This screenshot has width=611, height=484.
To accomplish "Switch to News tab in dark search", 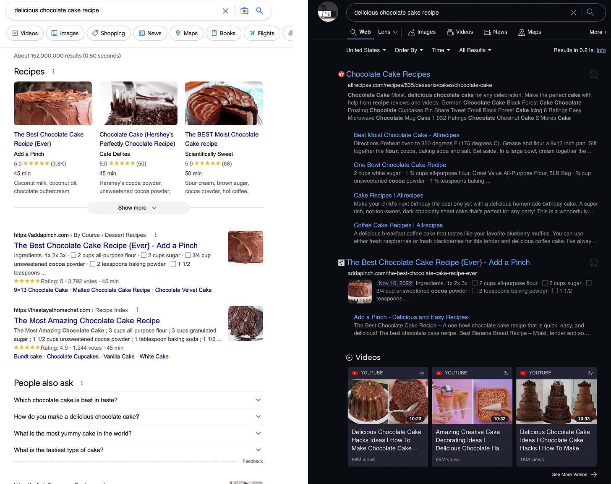I will (x=496, y=32).
